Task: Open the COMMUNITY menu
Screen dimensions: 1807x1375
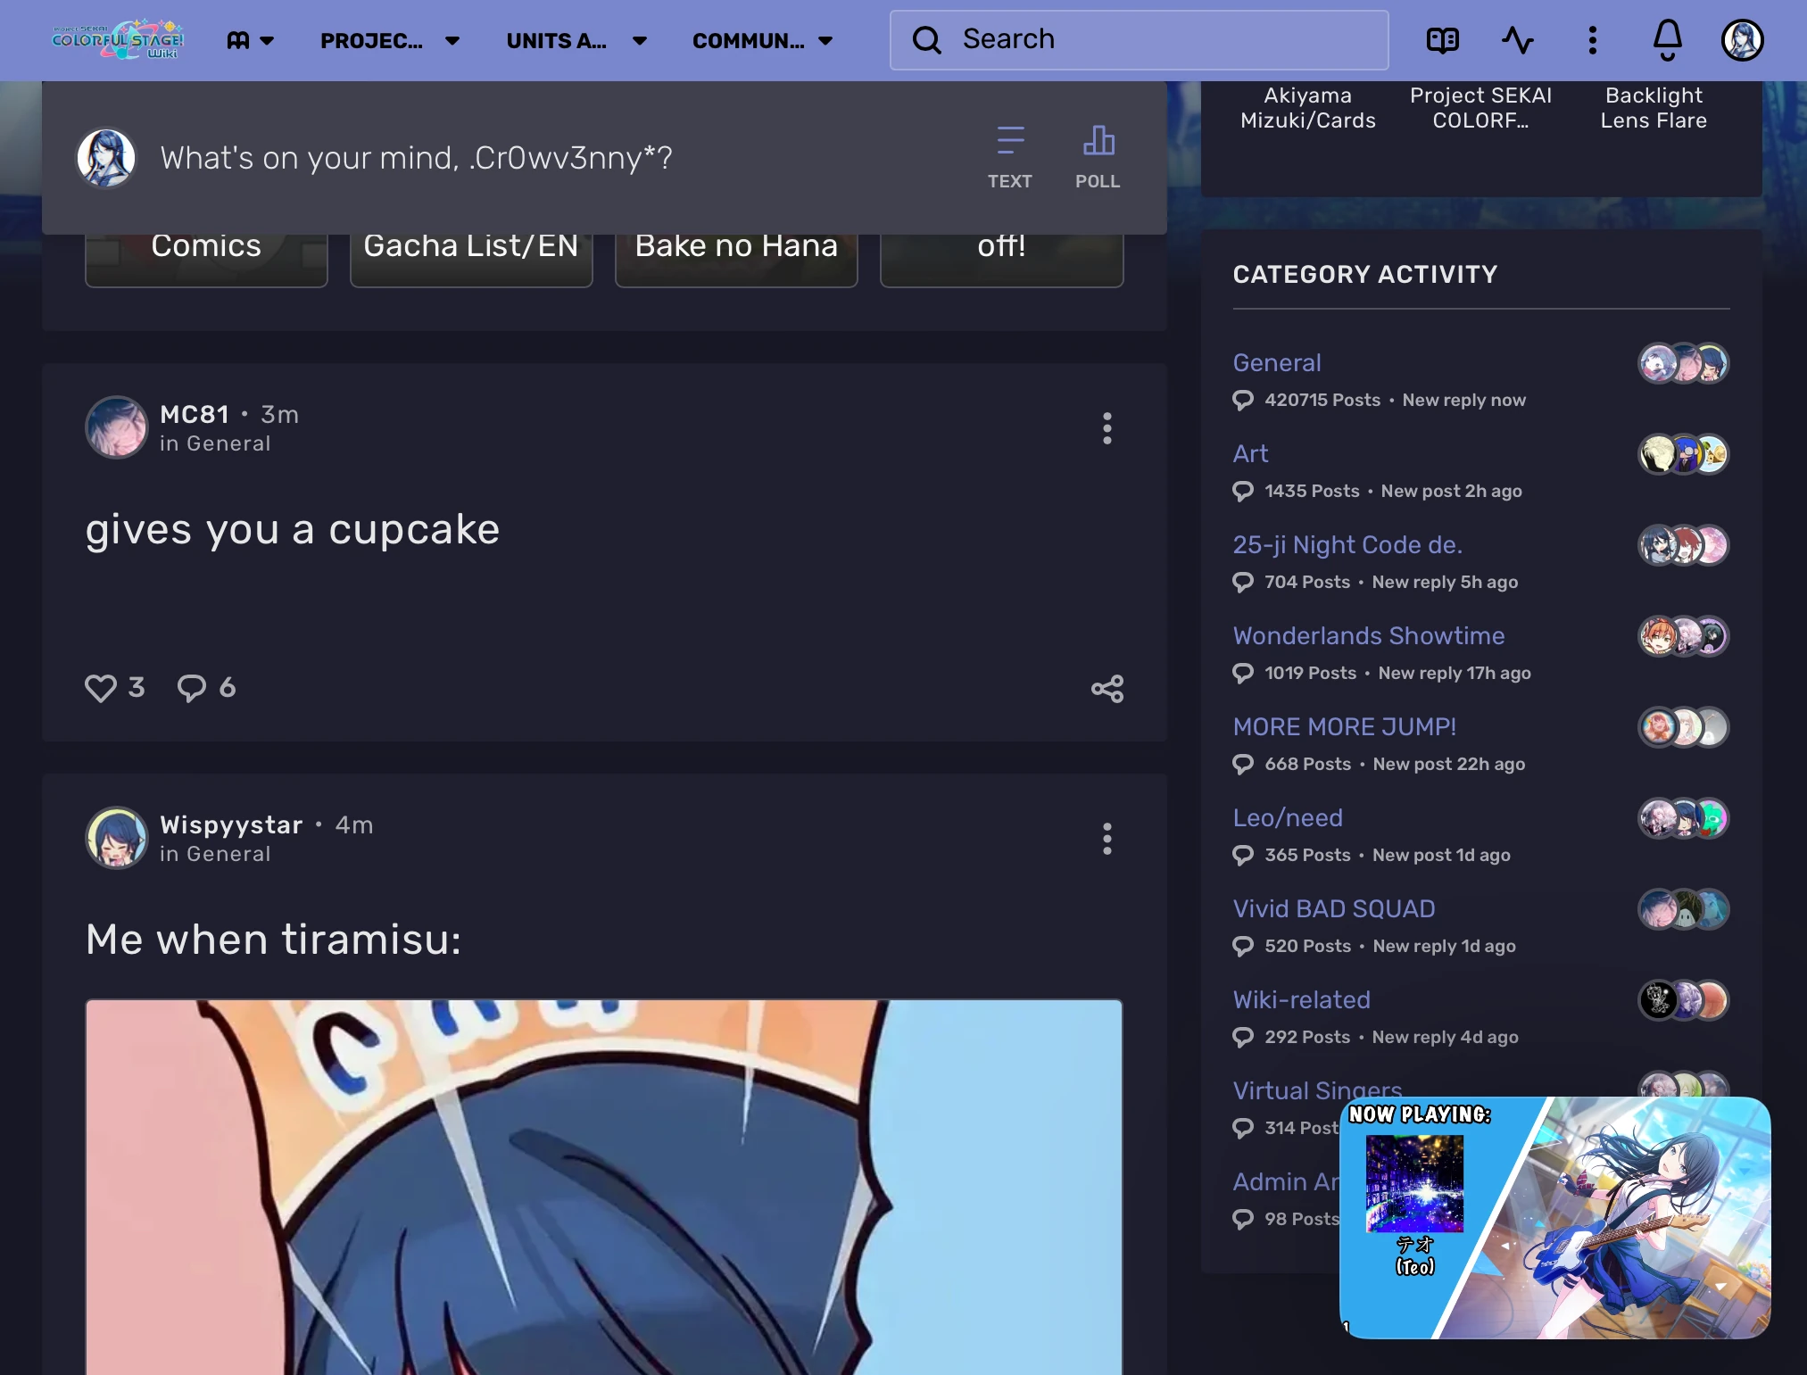Action: click(762, 40)
